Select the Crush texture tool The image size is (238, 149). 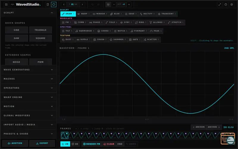click(100, 40)
